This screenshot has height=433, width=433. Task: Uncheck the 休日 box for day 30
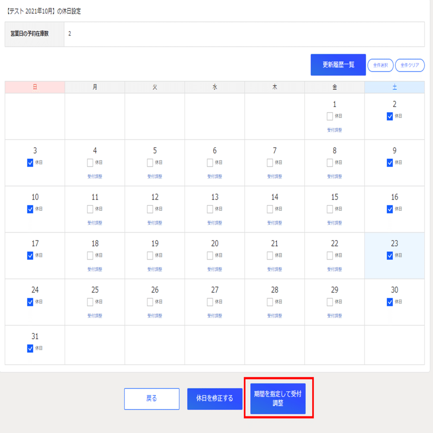(390, 302)
